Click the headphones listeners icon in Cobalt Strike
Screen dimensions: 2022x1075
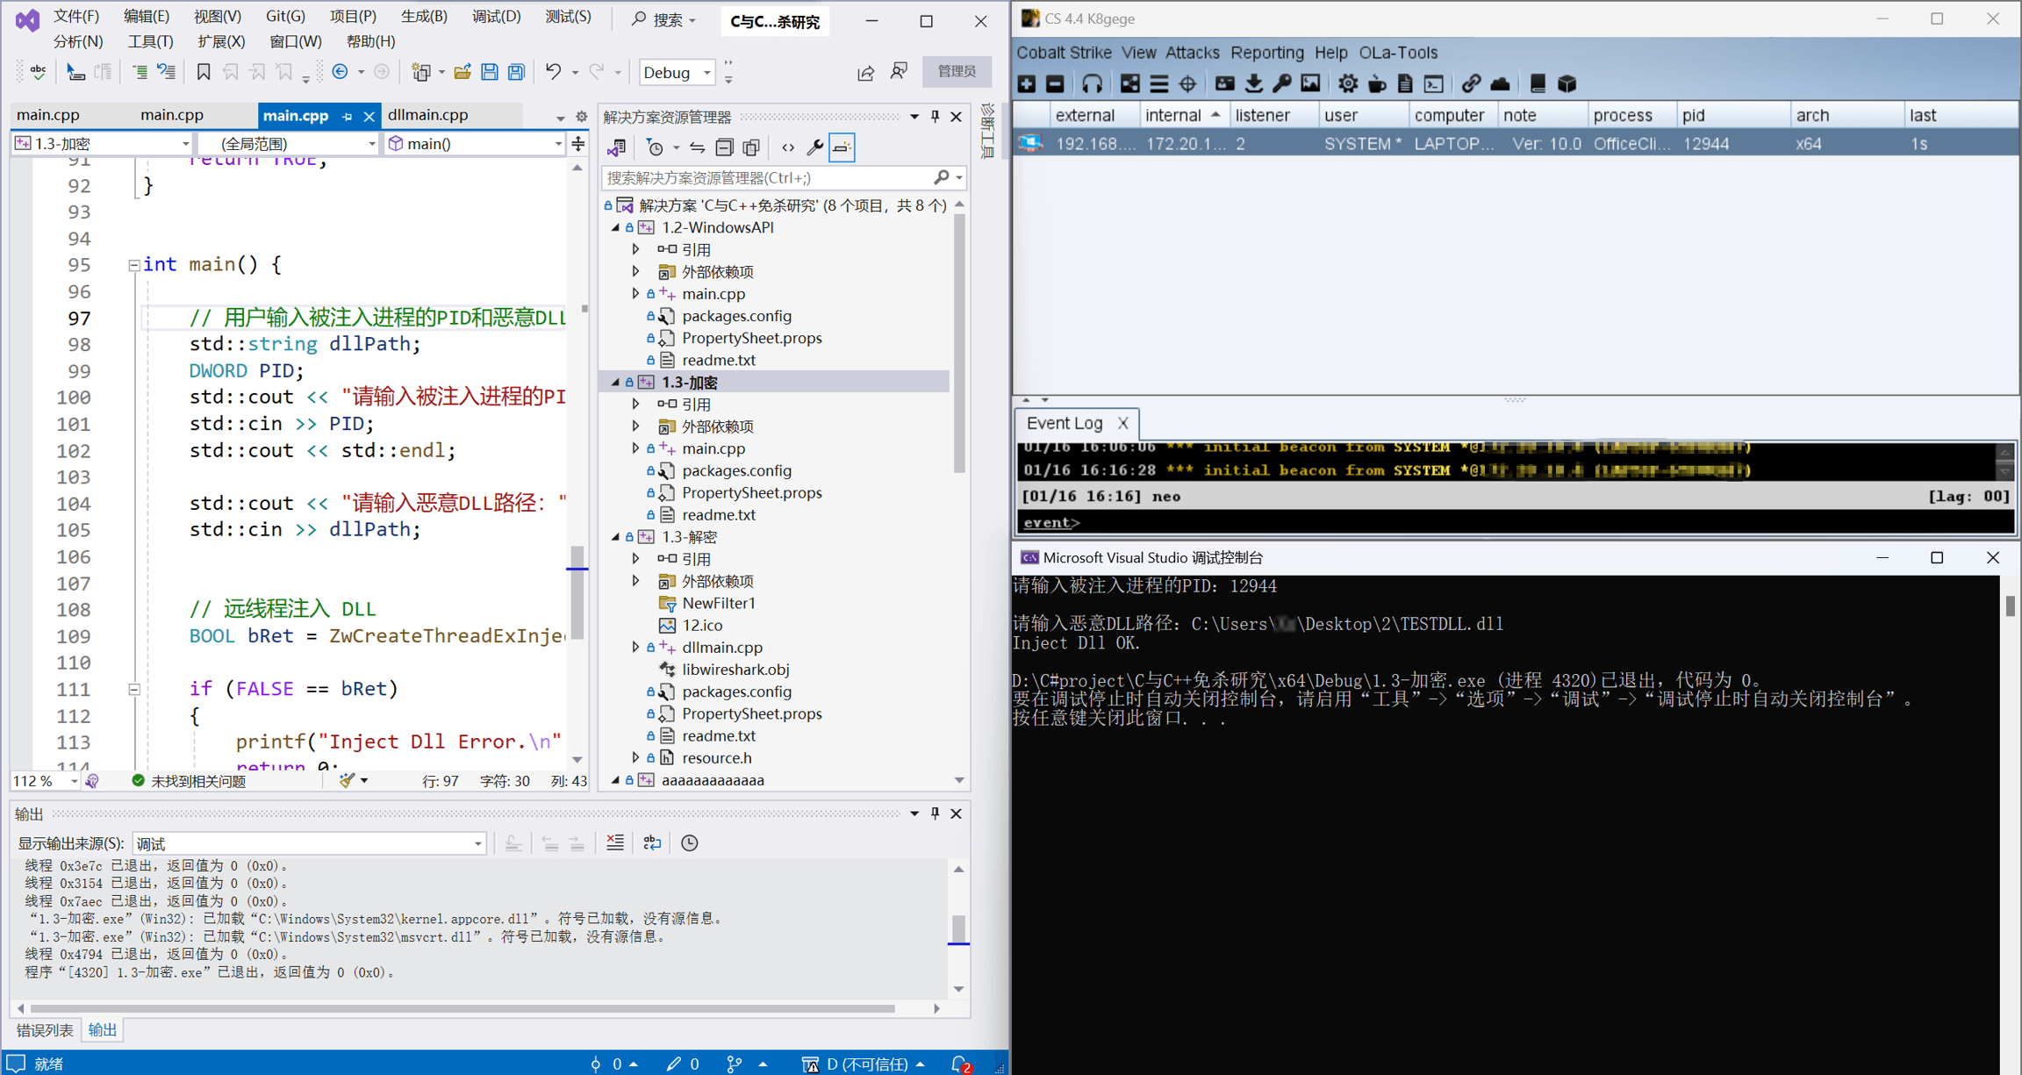(x=1092, y=84)
